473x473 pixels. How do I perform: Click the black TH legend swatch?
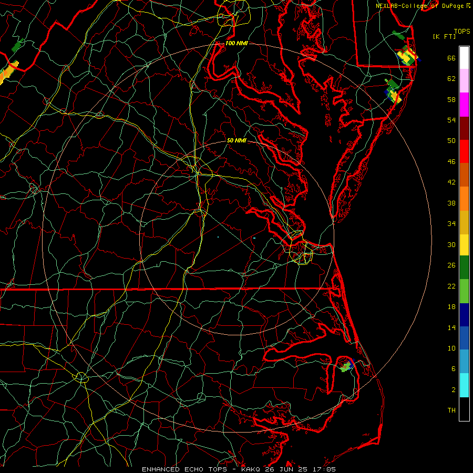pyautogui.click(x=464, y=409)
